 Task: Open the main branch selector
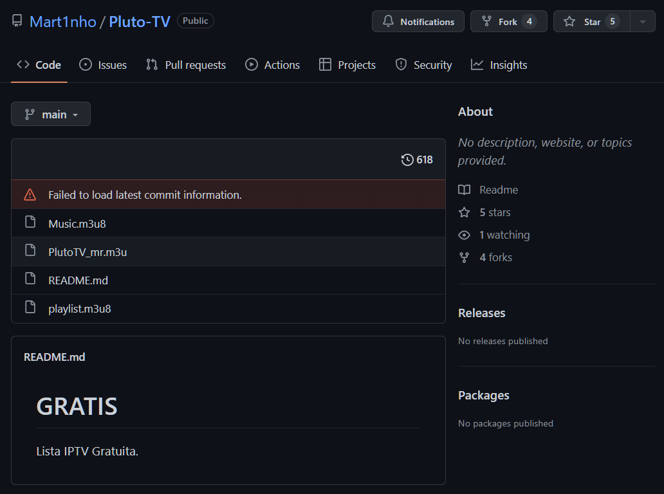[x=50, y=114]
